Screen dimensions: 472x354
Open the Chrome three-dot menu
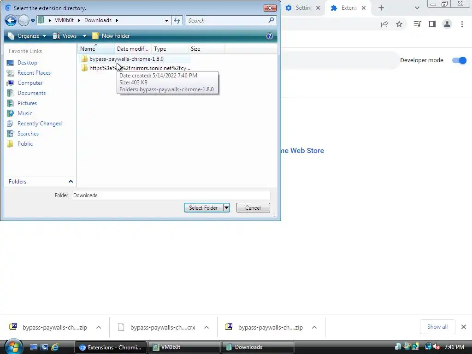pyautogui.click(x=462, y=24)
